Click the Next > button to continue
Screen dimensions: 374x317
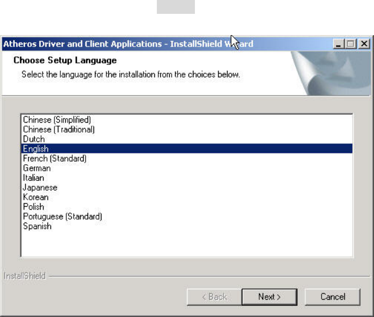[270, 297]
